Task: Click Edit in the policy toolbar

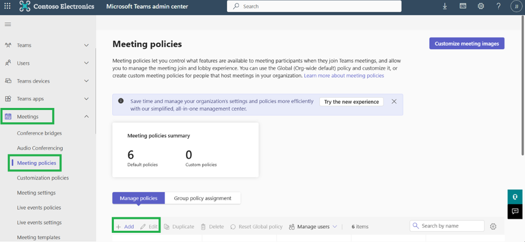Action: 149,226
